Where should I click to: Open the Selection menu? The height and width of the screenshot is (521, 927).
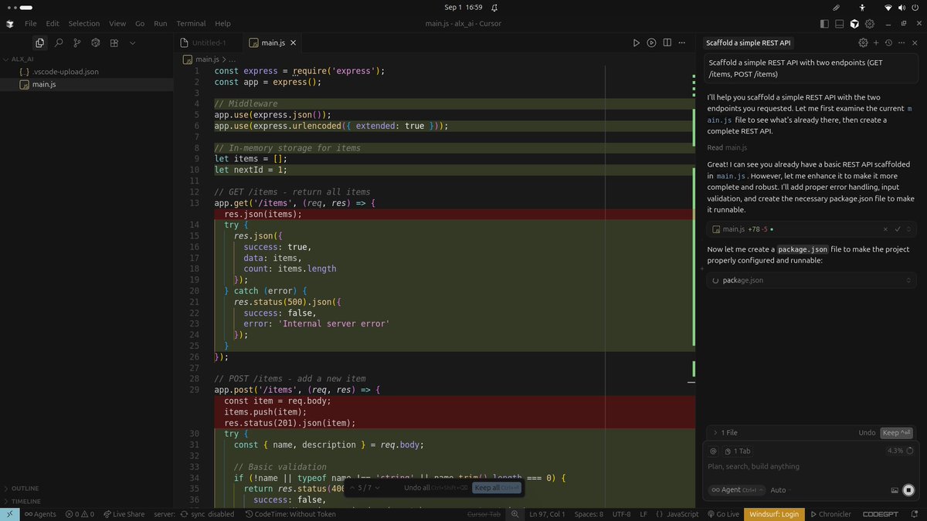pyautogui.click(x=84, y=24)
